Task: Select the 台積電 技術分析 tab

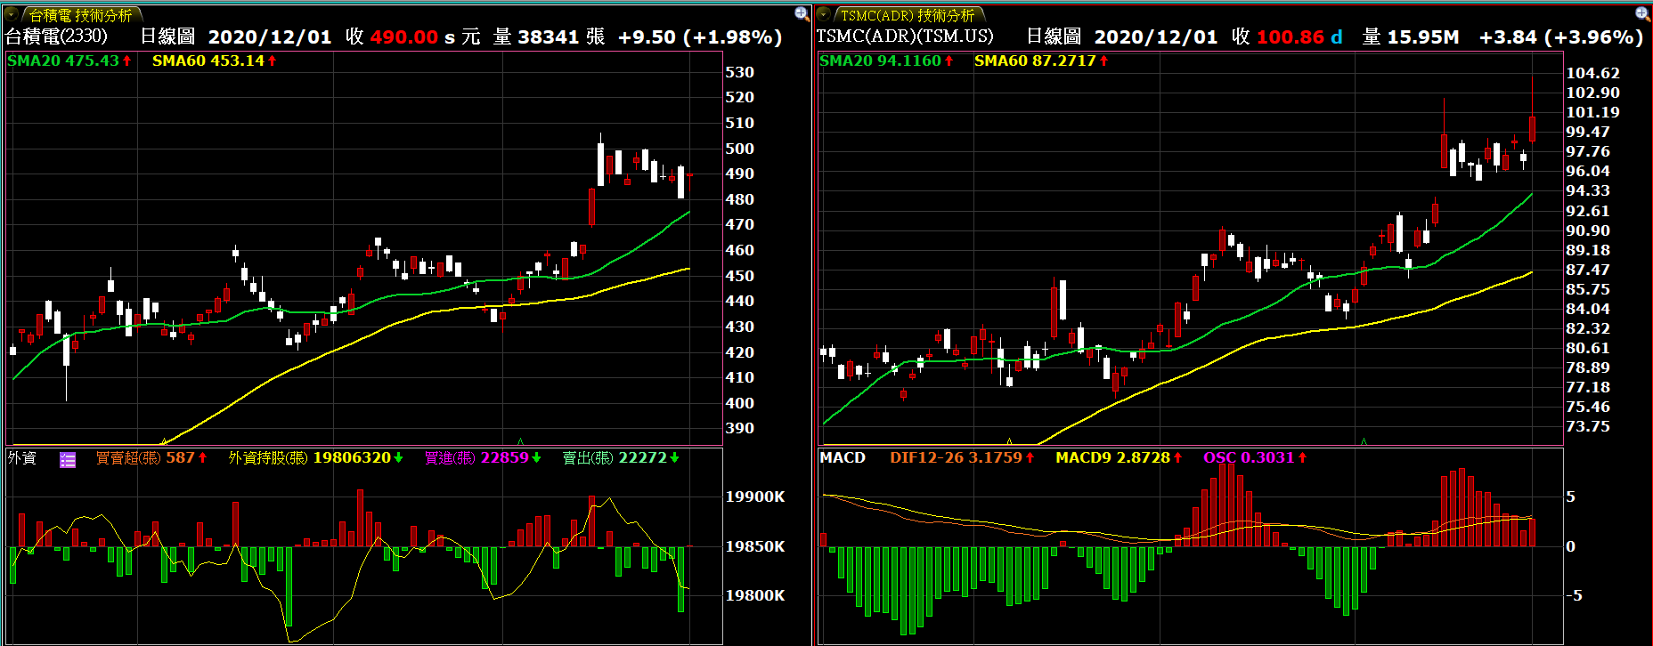Action: pos(80,15)
